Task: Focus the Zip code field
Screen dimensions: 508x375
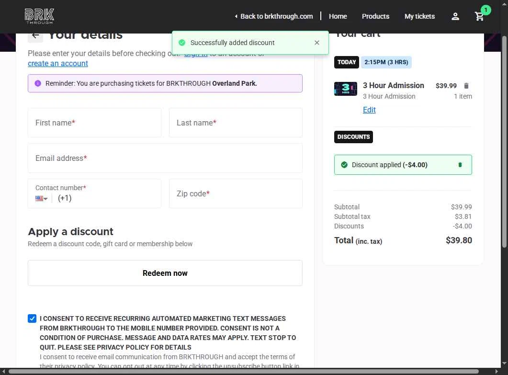Action: pos(236,193)
